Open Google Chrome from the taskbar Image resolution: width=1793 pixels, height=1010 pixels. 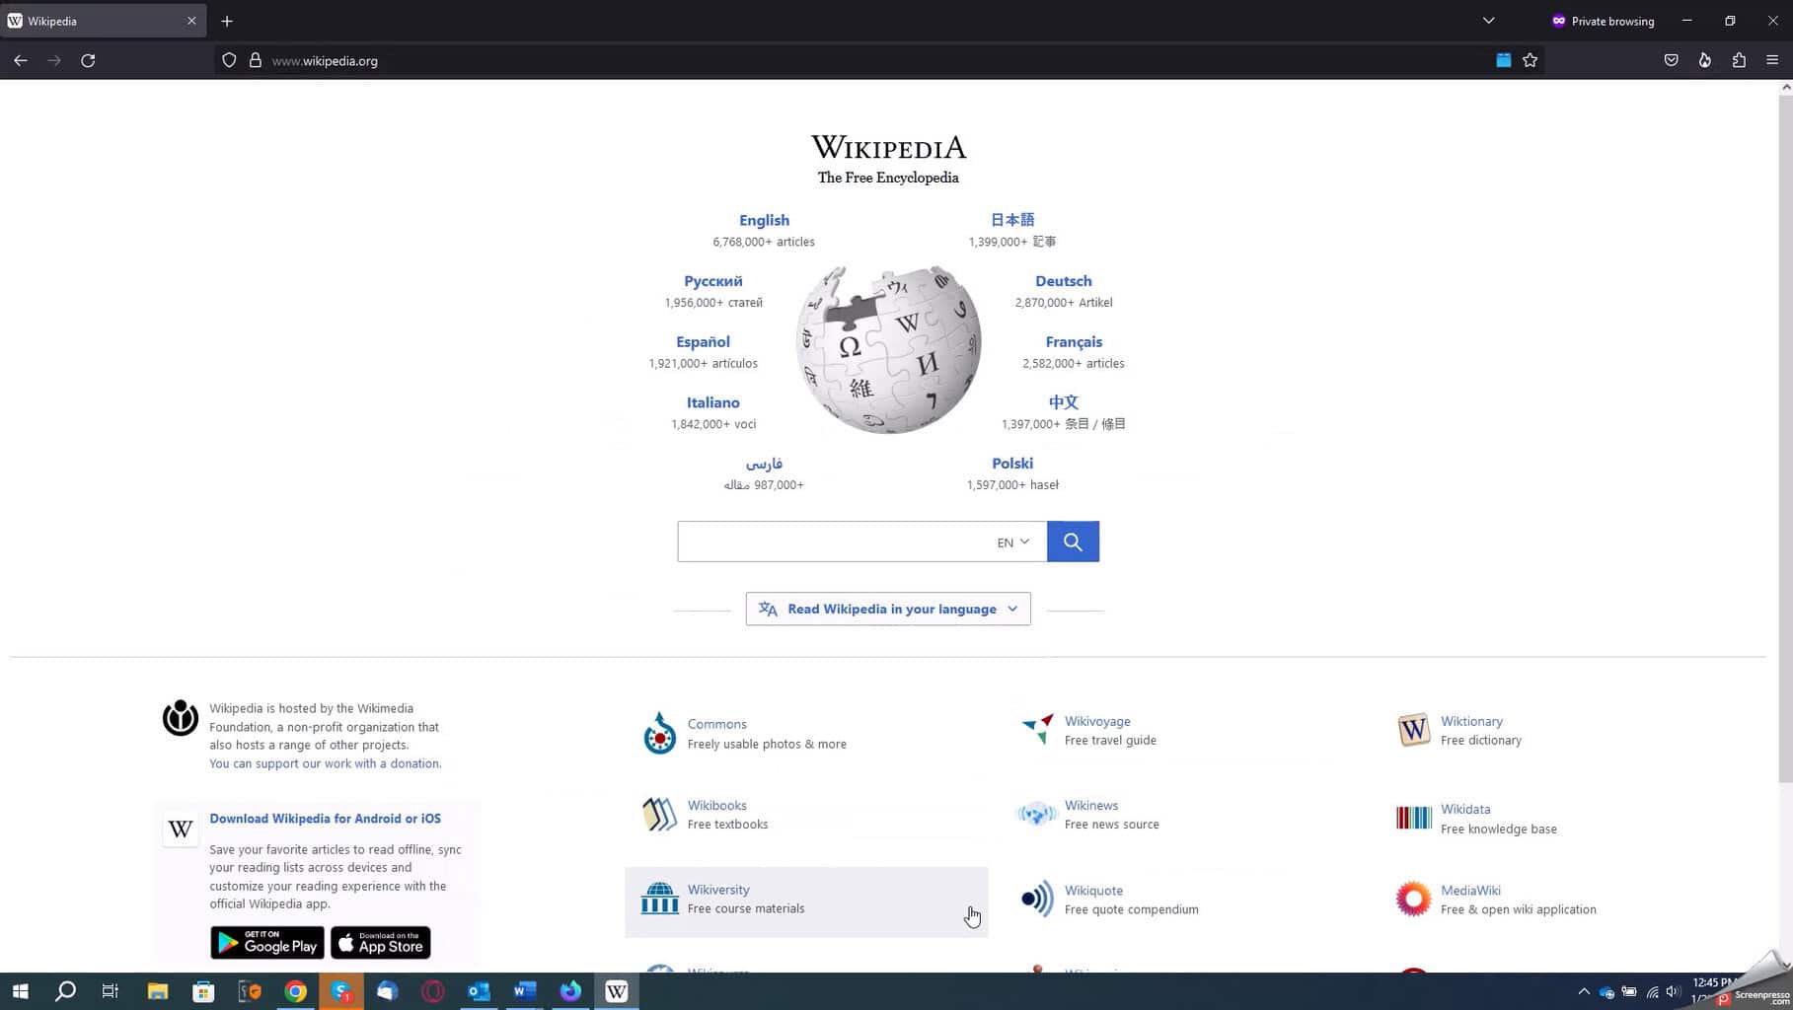point(295,991)
